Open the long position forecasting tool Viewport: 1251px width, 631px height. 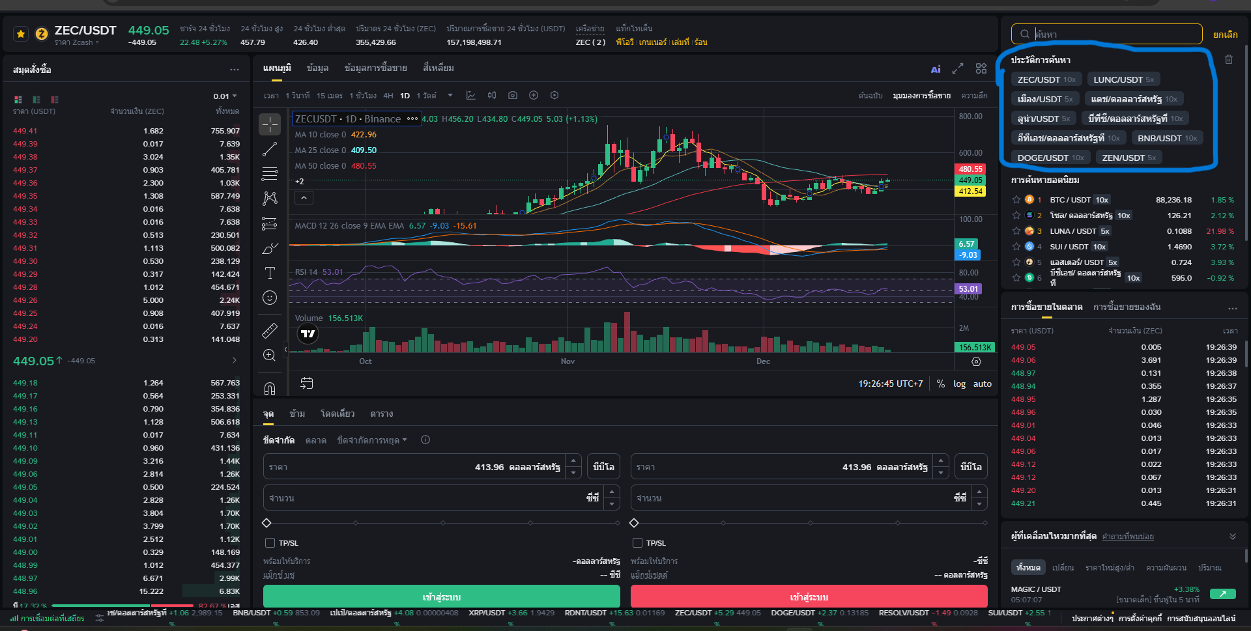click(270, 223)
